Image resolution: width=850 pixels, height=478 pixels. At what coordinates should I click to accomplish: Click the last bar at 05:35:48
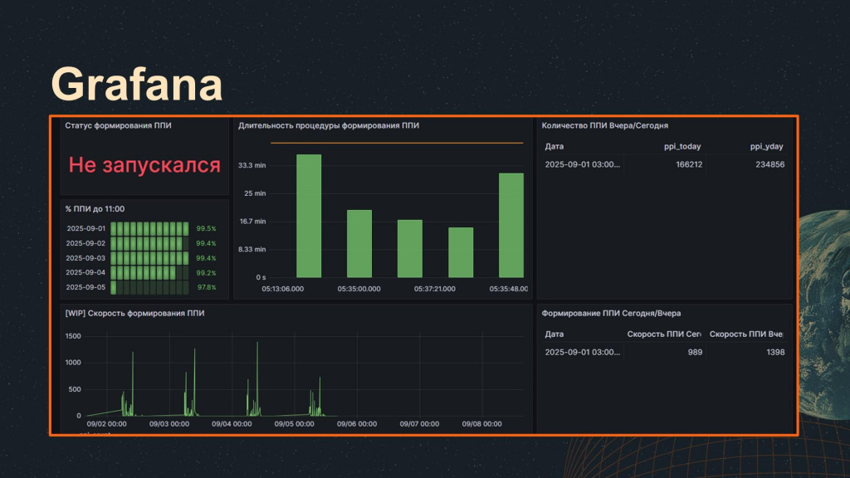(x=511, y=226)
